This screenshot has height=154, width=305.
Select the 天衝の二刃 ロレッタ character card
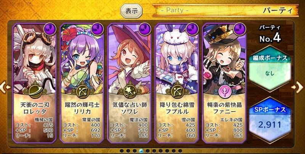click(x=35, y=83)
